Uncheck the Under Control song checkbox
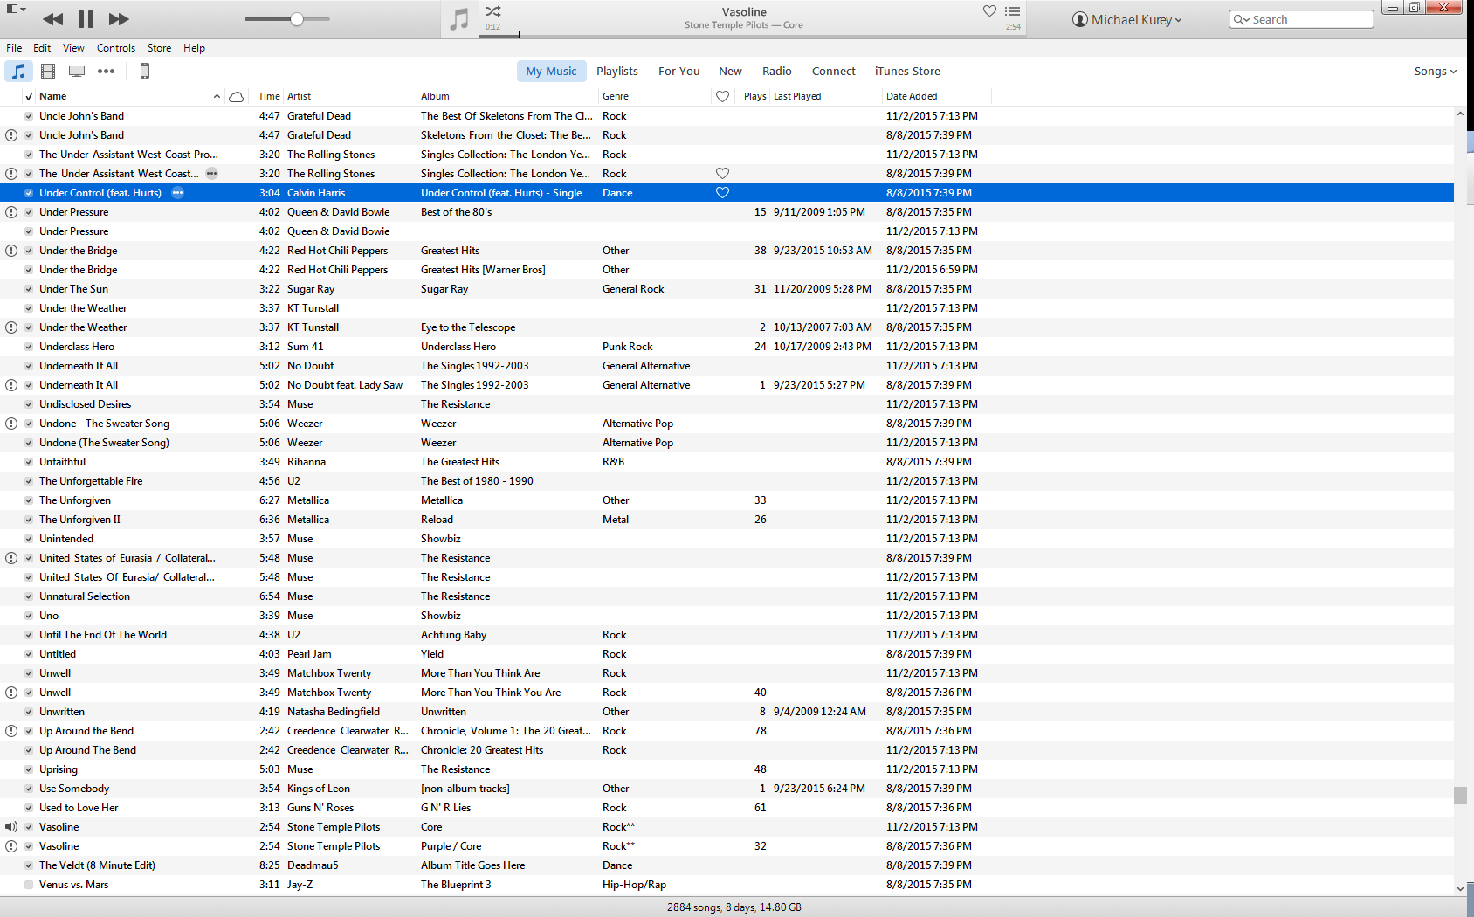The image size is (1474, 917). click(29, 193)
